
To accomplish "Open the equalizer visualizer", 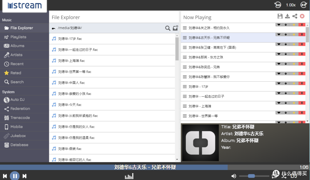I will 129,176.
